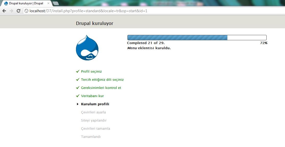The height and width of the screenshot is (147, 285).
Task: Click the 'Tercih ettiğiniz dili seçiniz' step
Action: (x=102, y=79)
